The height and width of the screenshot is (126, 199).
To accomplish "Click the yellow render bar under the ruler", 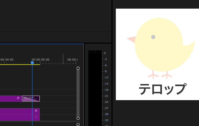I will pyautogui.click(x=20, y=65).
